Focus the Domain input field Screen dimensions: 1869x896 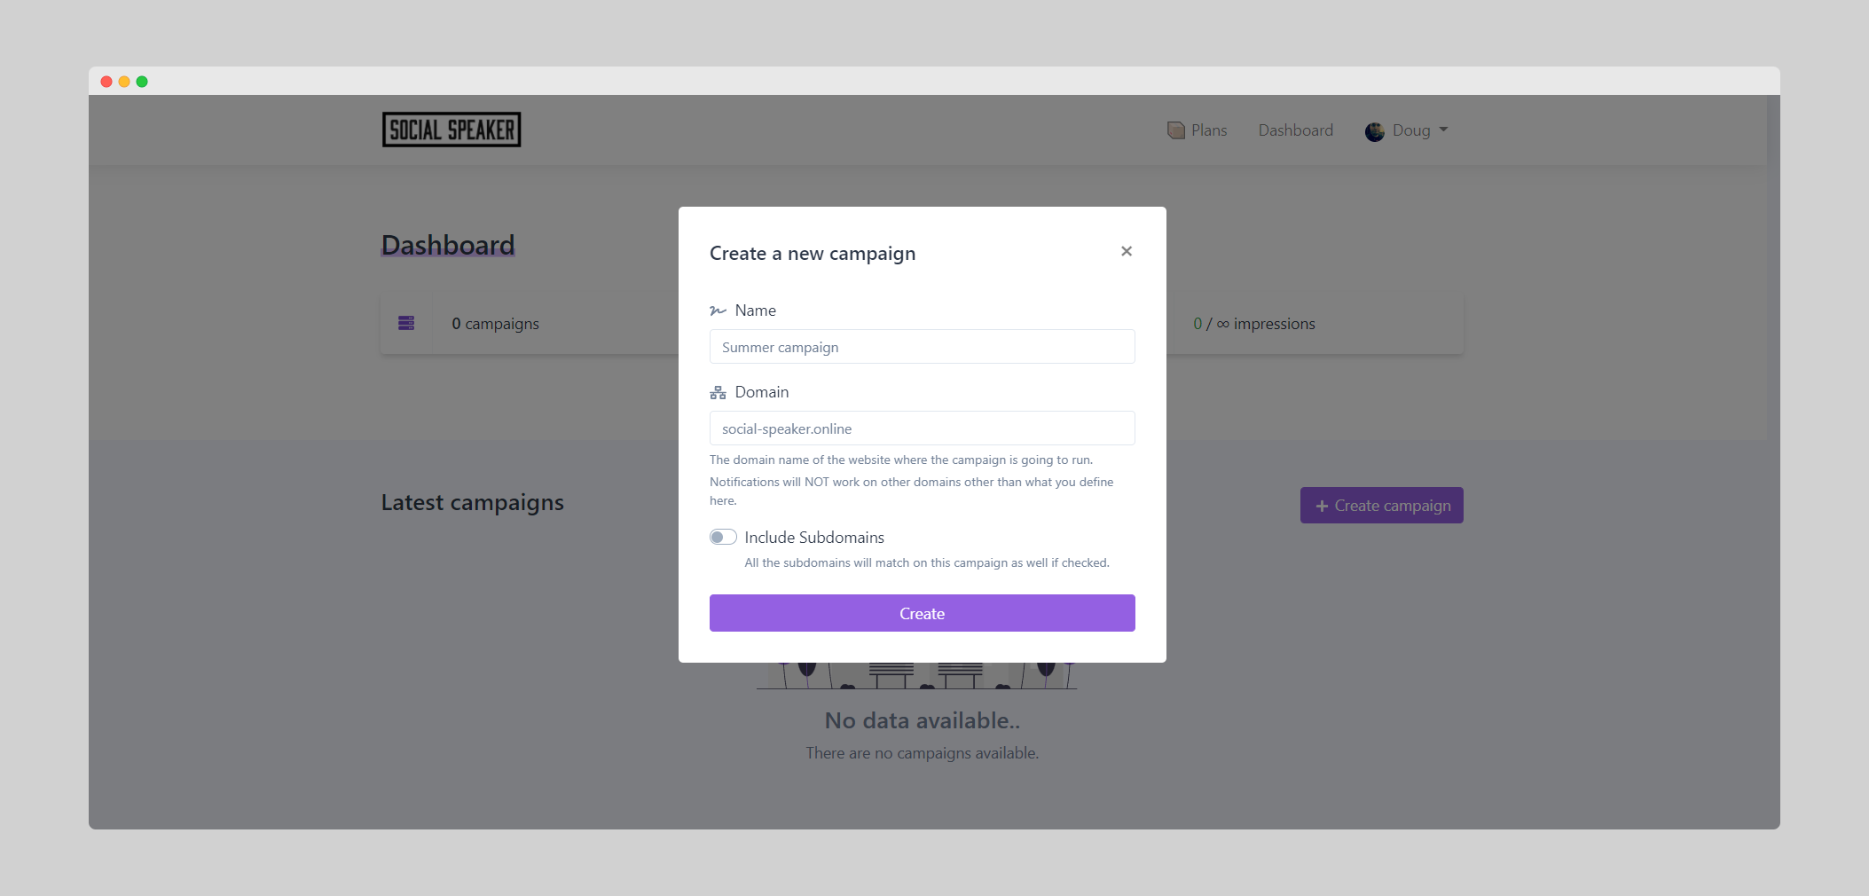pos(922,428)
